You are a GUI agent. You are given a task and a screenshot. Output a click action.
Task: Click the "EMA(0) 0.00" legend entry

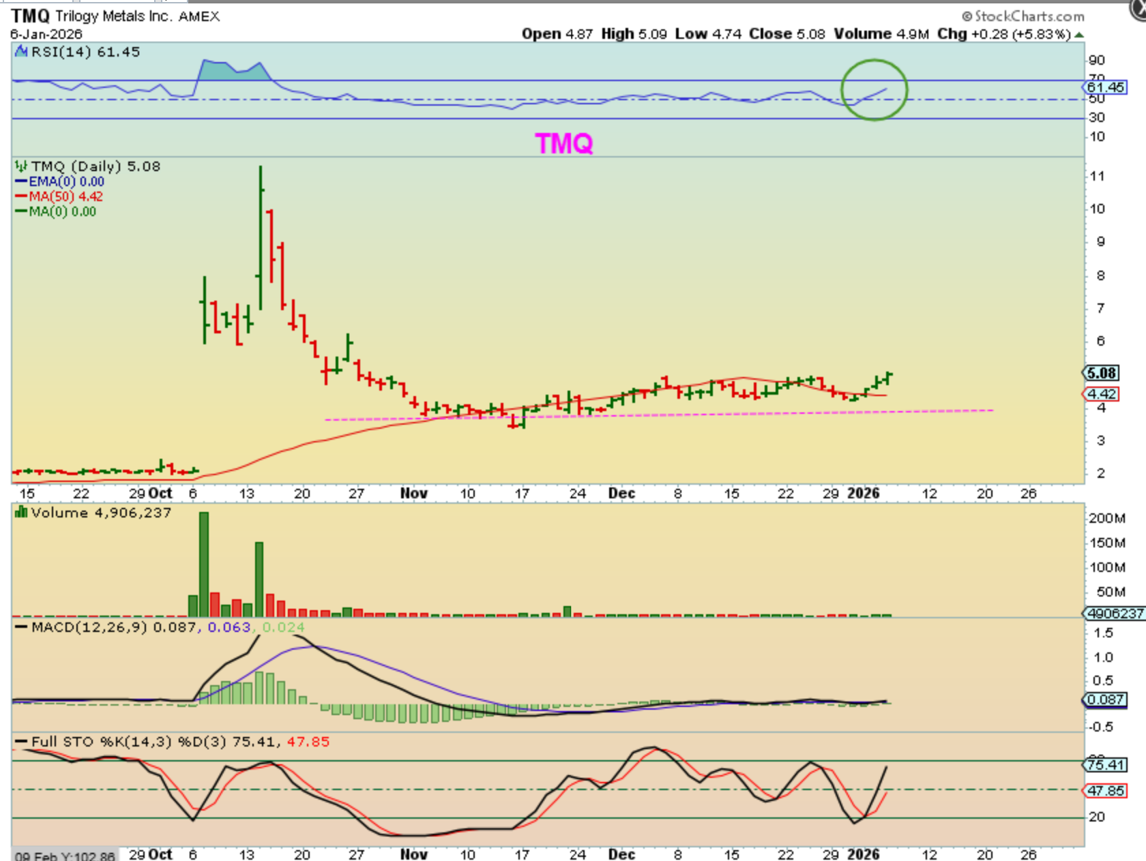66,182
